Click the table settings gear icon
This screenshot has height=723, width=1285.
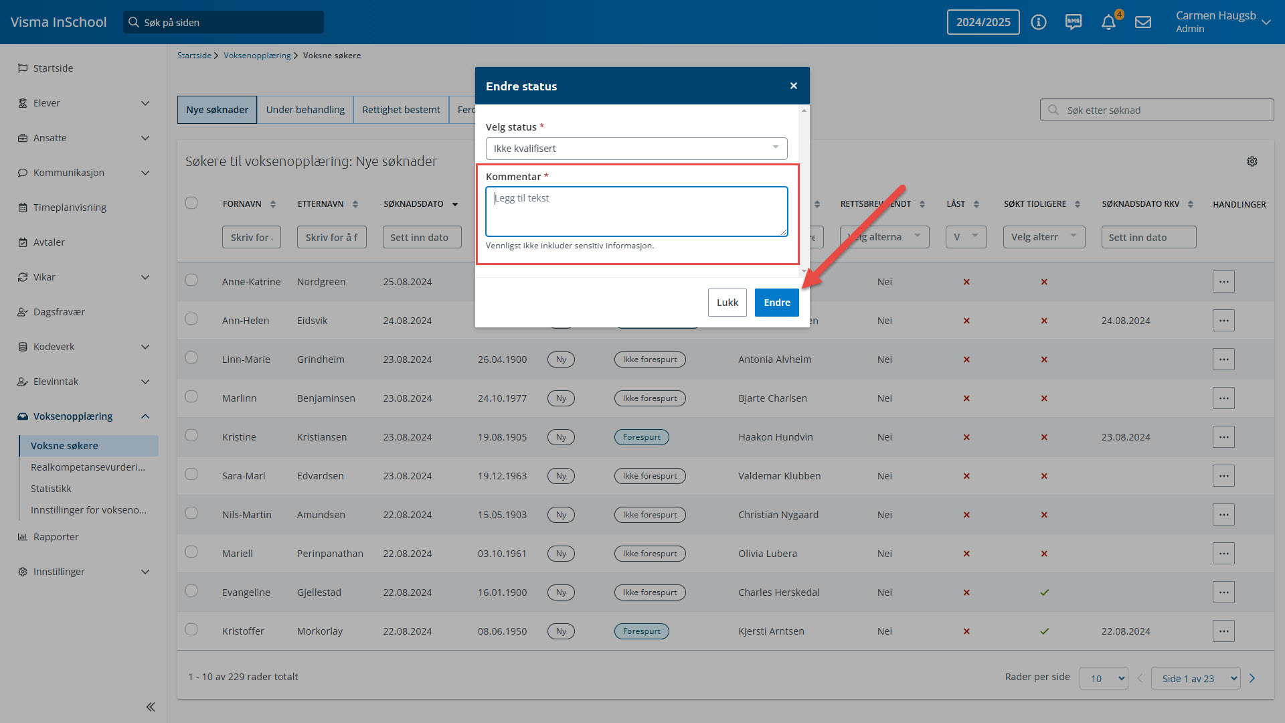1252,161
